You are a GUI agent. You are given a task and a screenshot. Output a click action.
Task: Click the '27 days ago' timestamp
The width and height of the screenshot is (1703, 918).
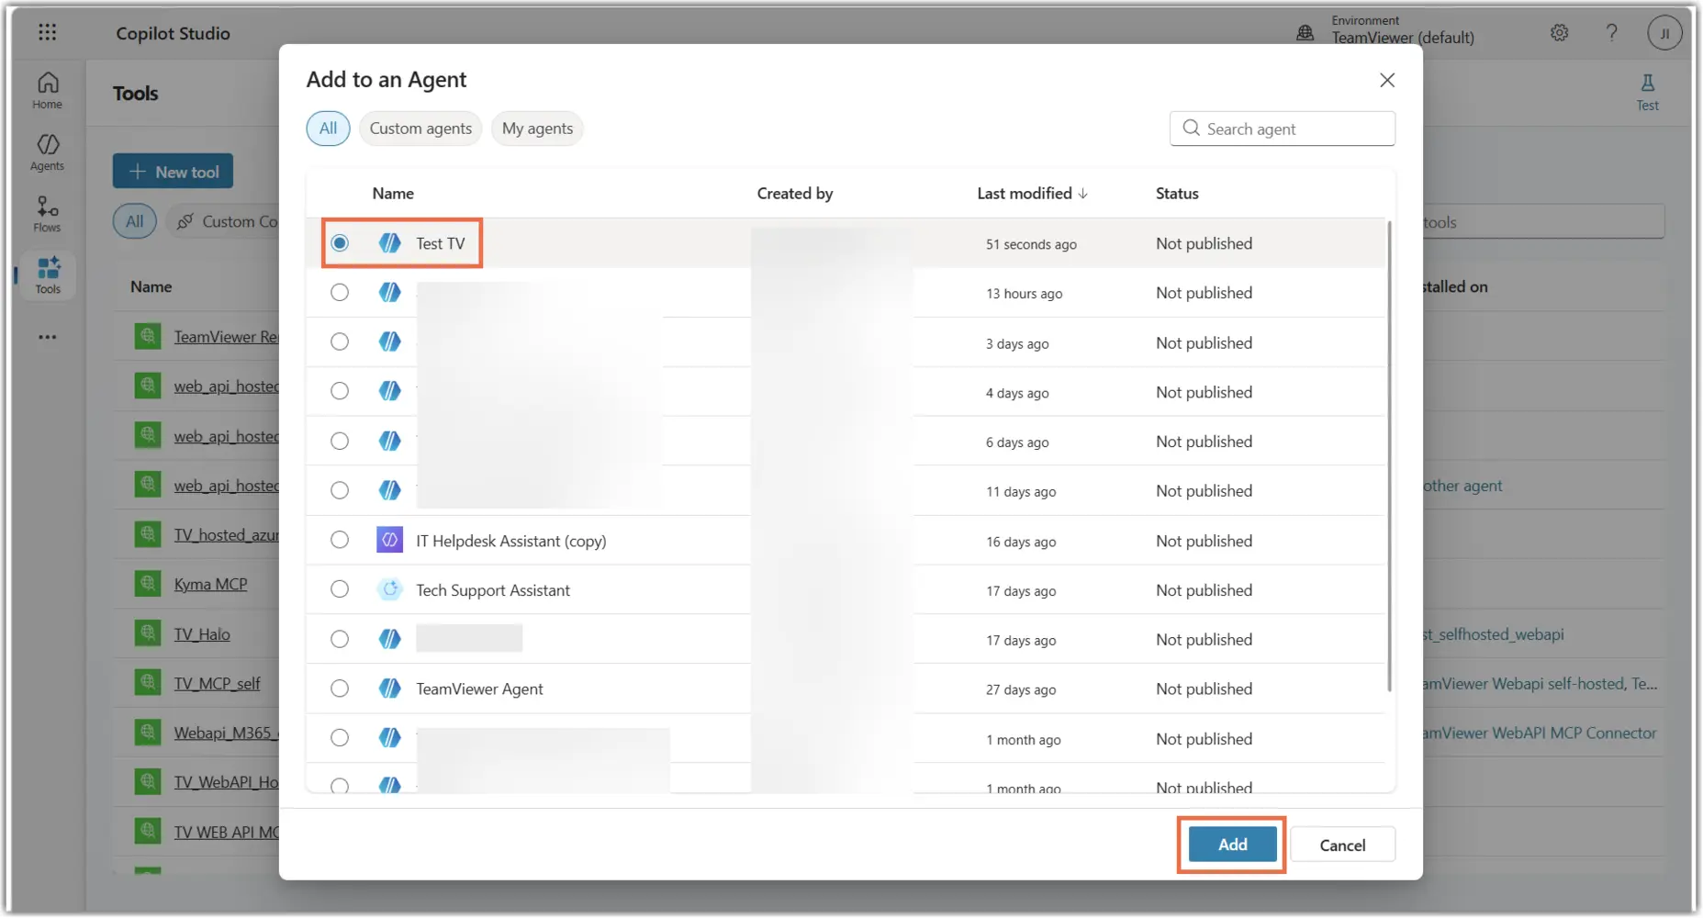1021,689
